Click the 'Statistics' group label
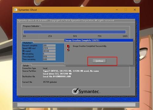Screen dimensions: 153x110 click(x=27, y=43)
